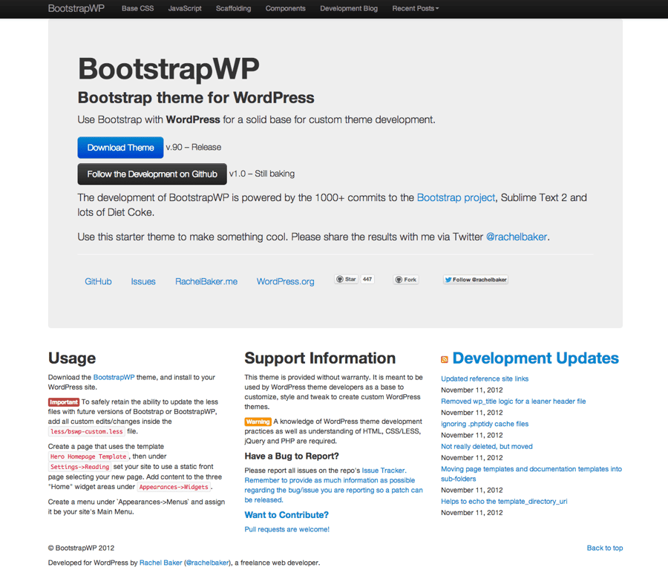Click Follow the Development on Github button
This screenshot has width=668, height=570.
click(152, 174)
